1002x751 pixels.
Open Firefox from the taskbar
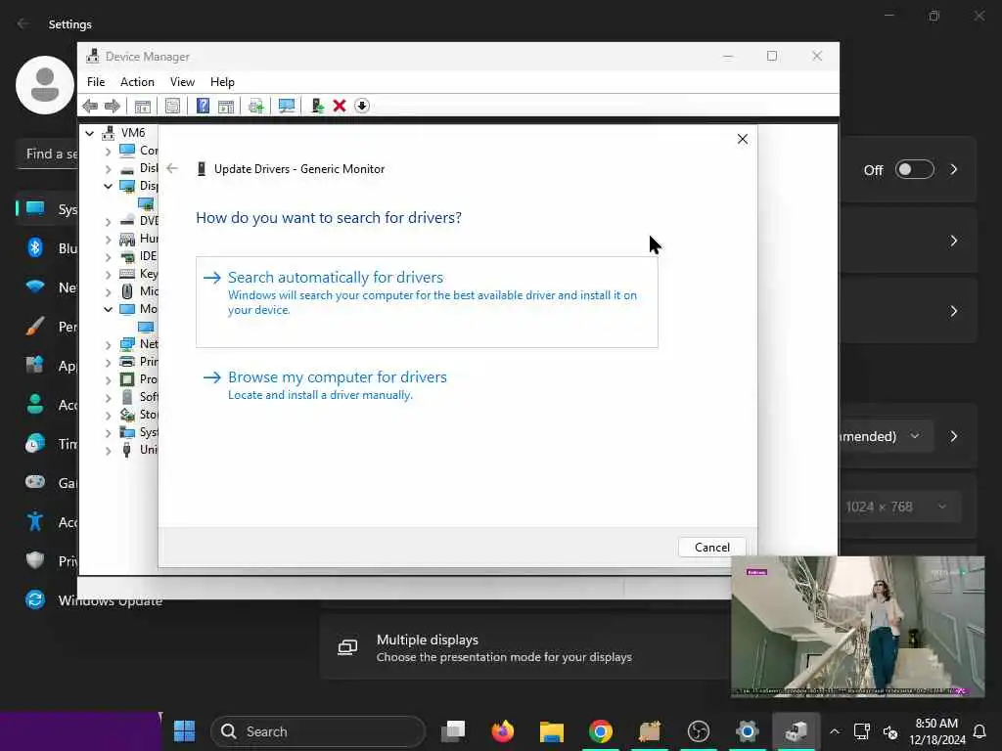click(502, 731)
